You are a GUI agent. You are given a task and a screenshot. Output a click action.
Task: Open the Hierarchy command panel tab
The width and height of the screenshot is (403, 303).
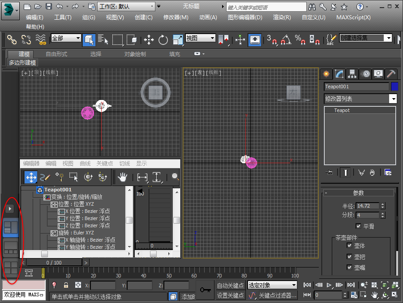tap(352, 74)
